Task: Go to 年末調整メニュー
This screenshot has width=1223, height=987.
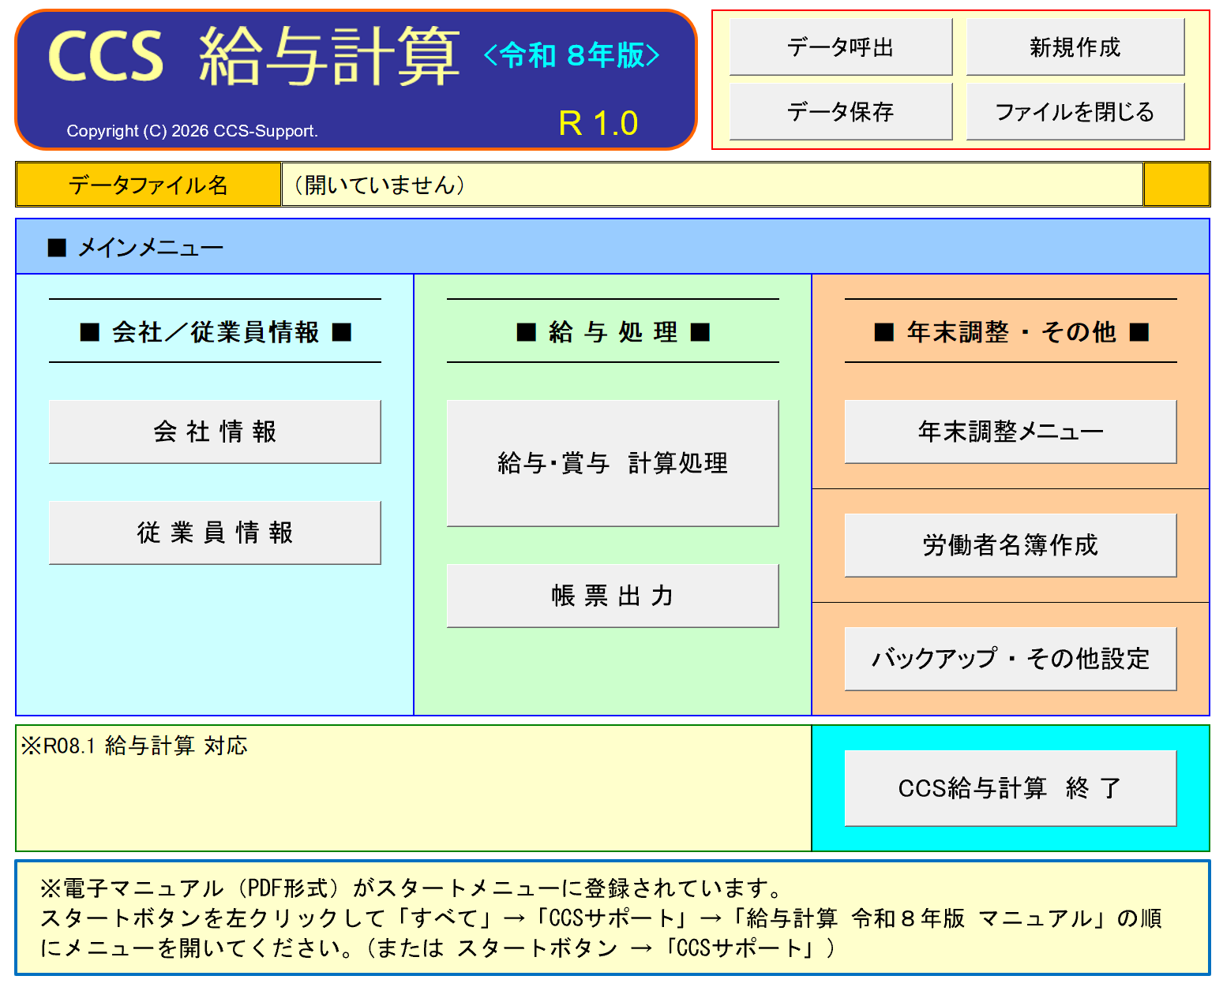Action: point(1010,432)
